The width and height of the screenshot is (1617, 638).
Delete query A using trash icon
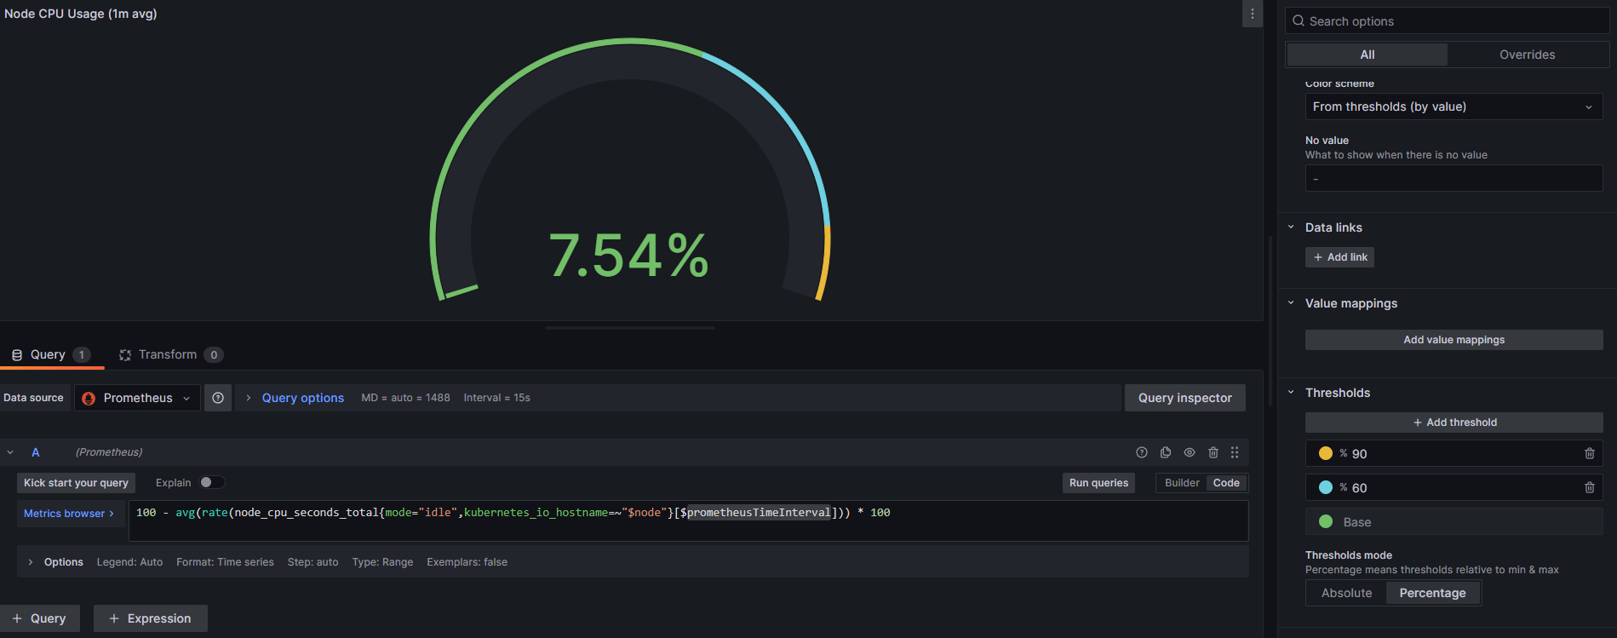pos(1213,452)
